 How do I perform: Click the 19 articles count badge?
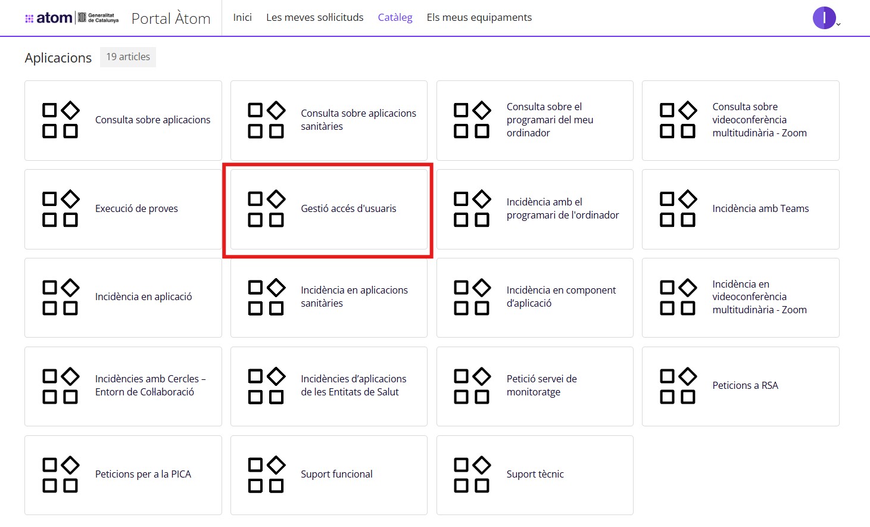pos(128,57)
